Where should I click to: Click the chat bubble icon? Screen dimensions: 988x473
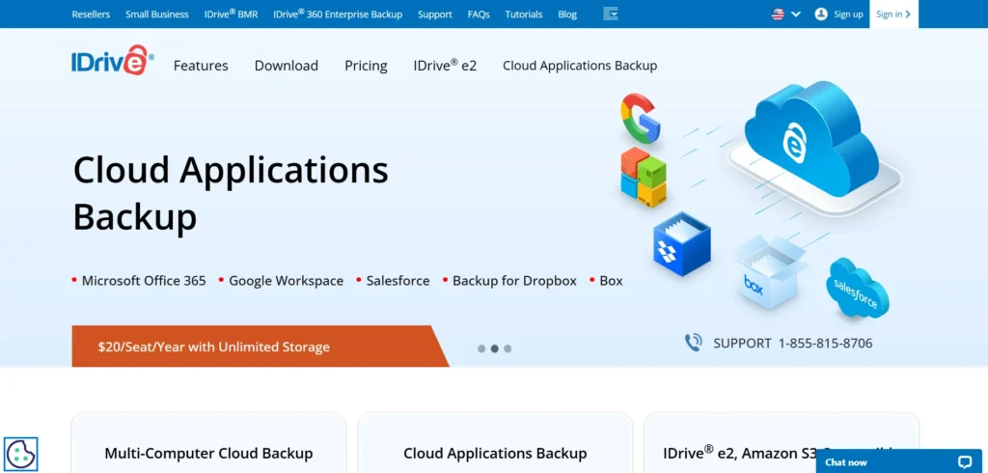(965, 462)
